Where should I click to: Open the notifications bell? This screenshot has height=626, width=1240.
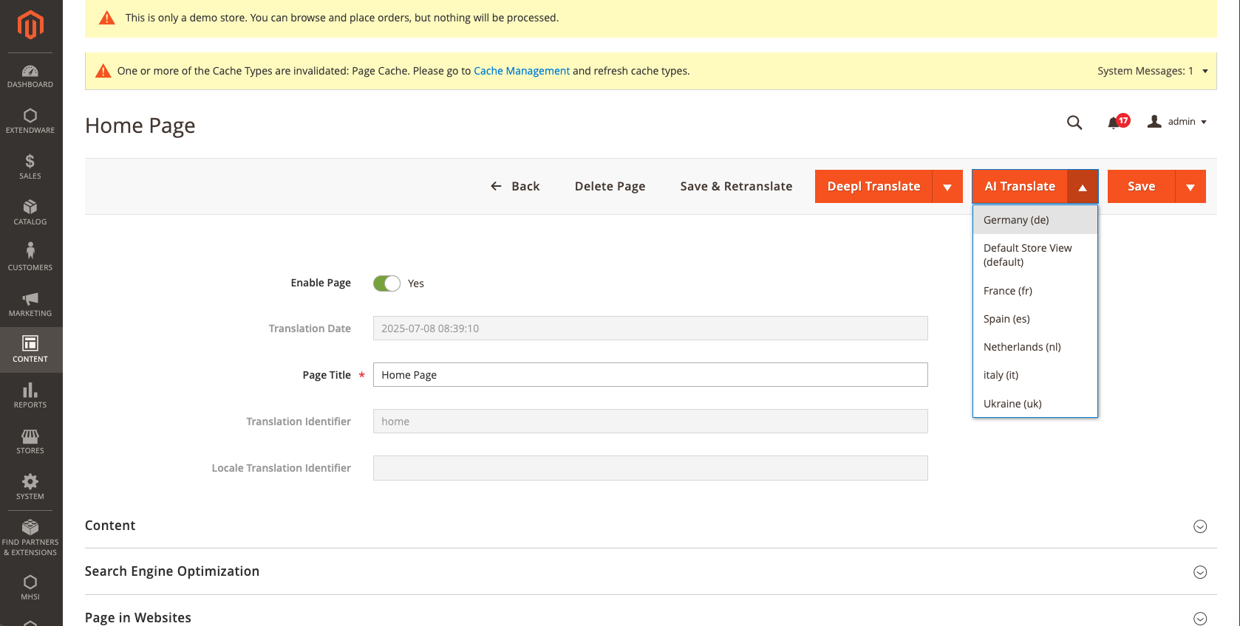click(x=1114, y=123)
